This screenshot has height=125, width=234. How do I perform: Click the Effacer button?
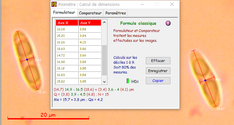pyautogui.click(x=158, y=61)
